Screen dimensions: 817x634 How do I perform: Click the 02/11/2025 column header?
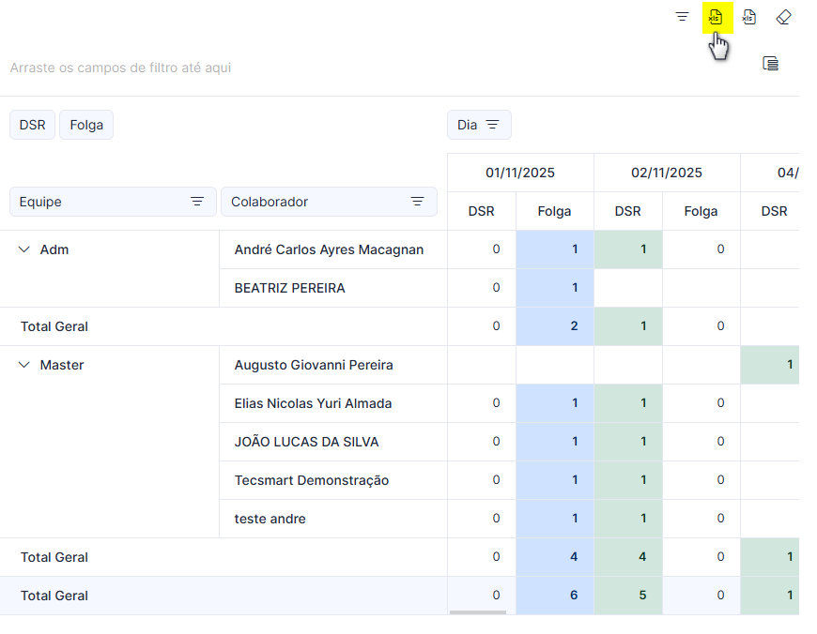tap(667, 173)
